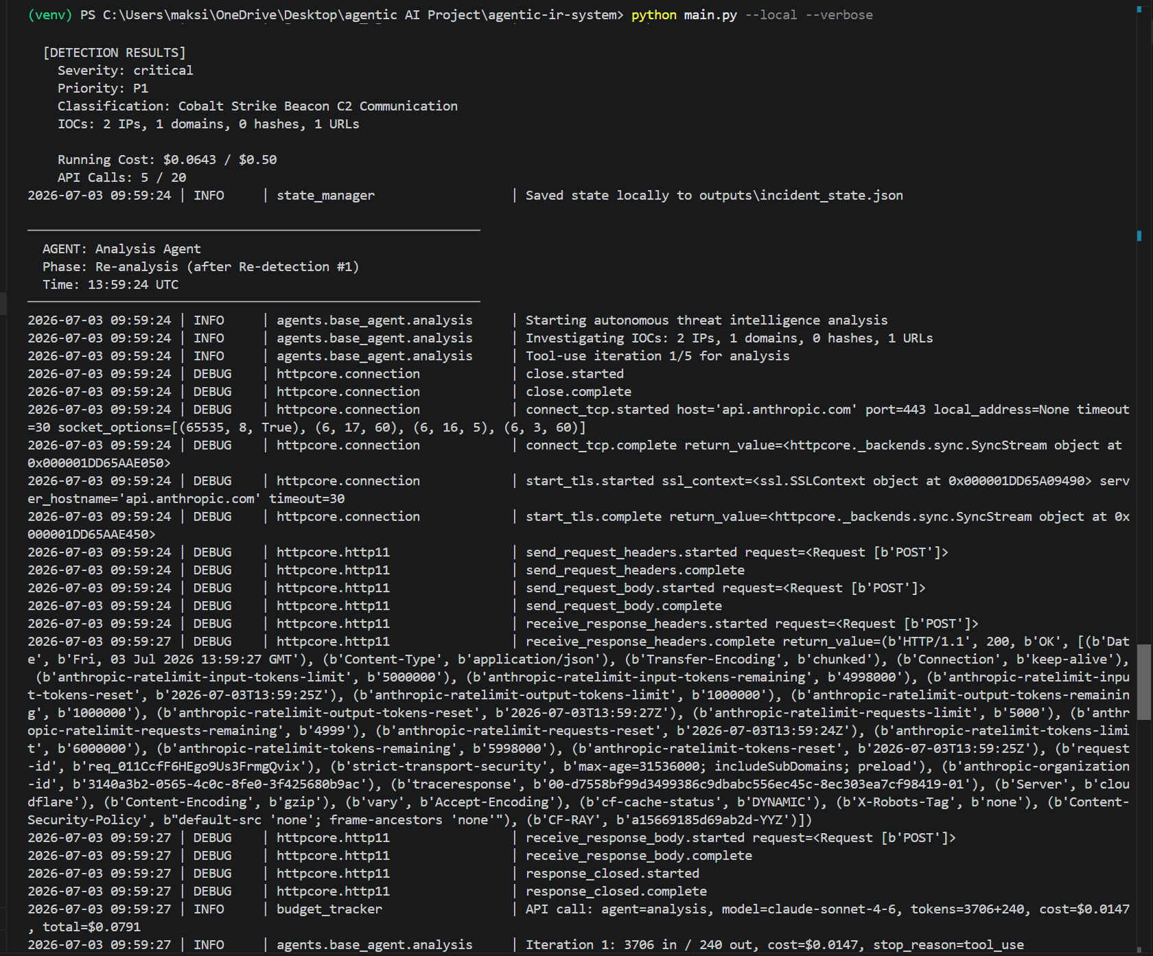Screen dimensions: 1153x956
Task: Click the --verbose flag in the command
Action: (x=839, y=15)
